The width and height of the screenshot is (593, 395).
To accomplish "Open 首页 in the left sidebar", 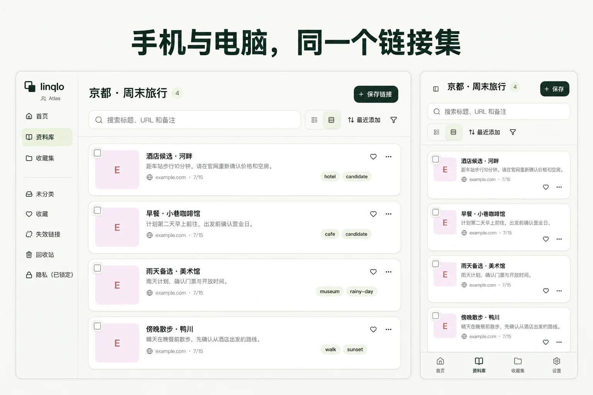I will [x=47, y=116].
